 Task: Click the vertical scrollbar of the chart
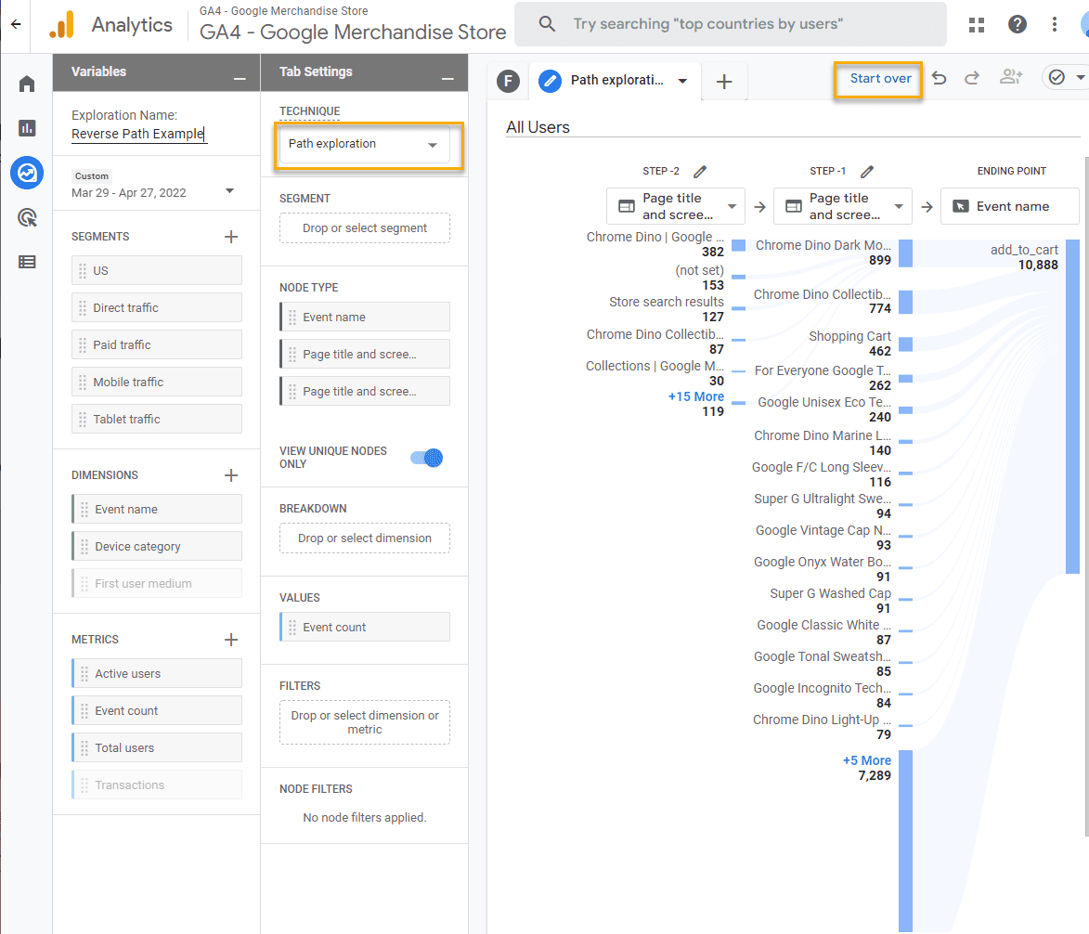tap(1085, 497)
